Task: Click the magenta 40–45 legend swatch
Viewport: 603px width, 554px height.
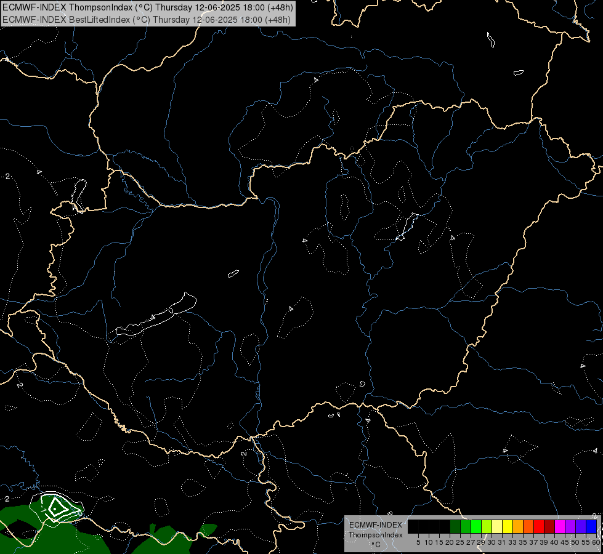Action: pos(560,526)
